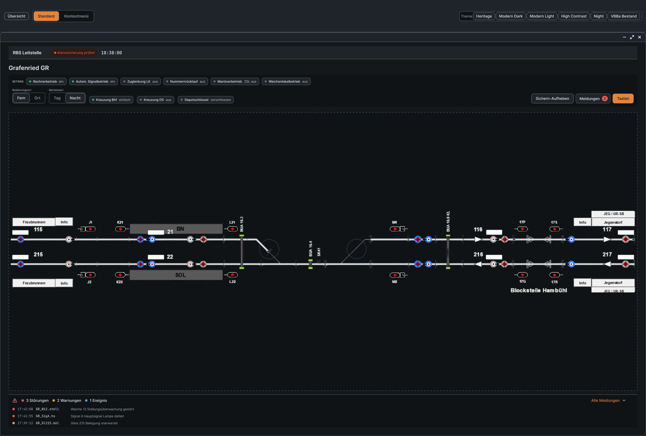The width and height of the screenshot is (646, 436).
Task: Click the Sichern-Aufheben button
Action: (552, 99)
